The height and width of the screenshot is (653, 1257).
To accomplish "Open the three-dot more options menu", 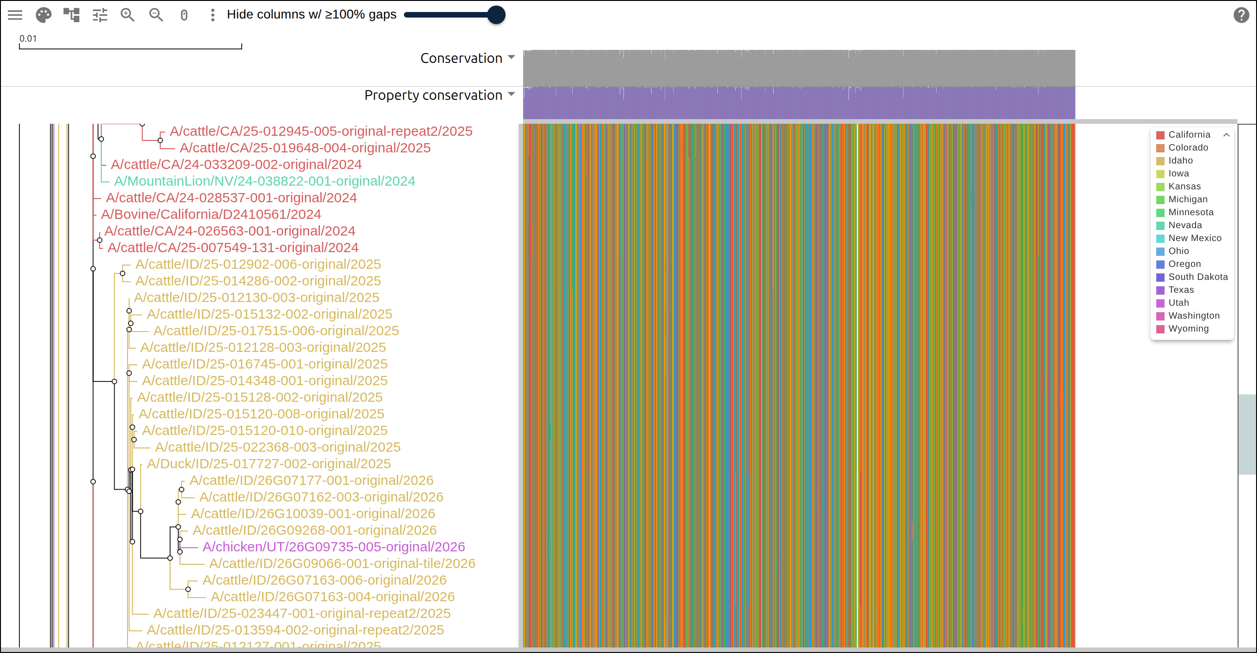I will pyautogui.click(x=212, y=15).
